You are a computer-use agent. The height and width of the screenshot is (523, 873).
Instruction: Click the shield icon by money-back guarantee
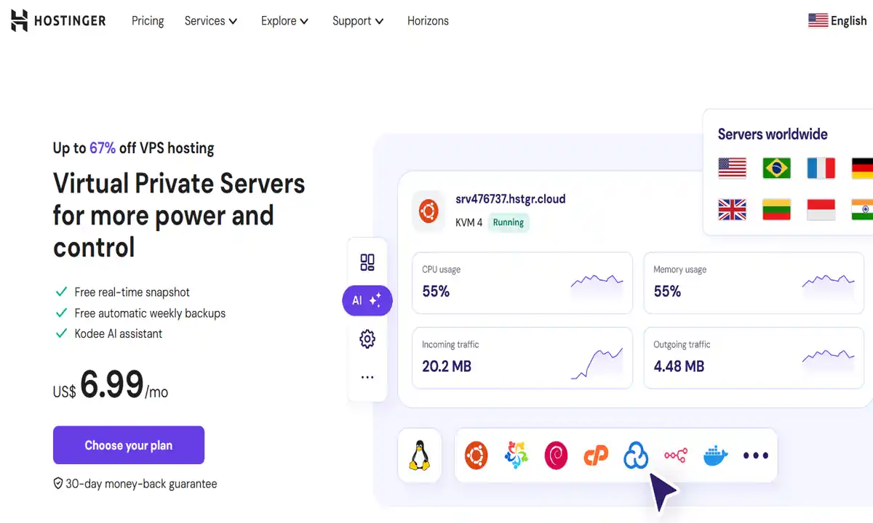58,483
